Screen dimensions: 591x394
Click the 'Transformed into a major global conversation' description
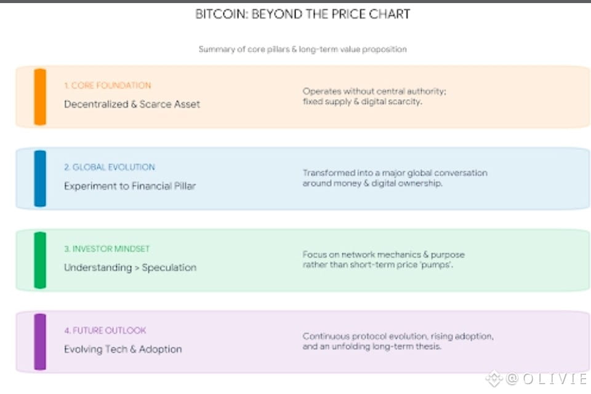(x=395, y=178)
